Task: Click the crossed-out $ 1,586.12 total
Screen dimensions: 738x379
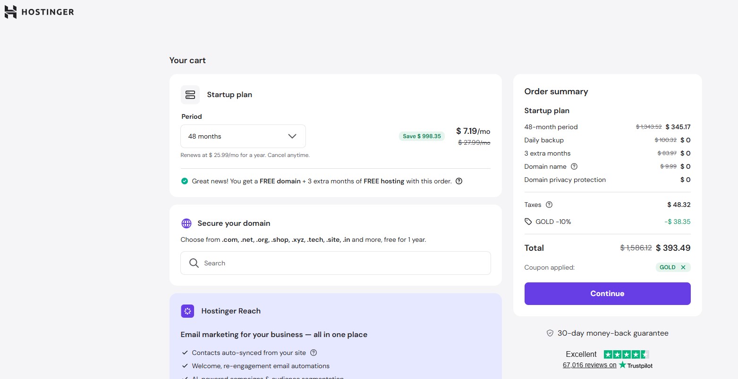Action: [x=636, y=248]
